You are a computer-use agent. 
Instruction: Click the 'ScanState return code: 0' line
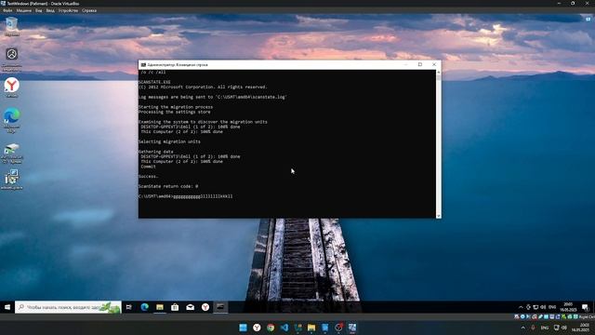coord(168,186)
